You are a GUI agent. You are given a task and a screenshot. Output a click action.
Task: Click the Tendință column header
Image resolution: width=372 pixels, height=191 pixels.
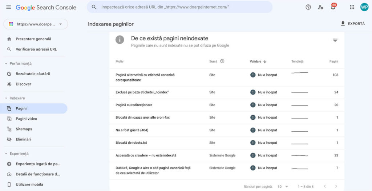tap(297, 61)
